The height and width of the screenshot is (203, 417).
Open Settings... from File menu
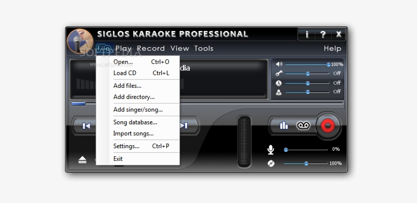pyautogui.click(x=138, y=146)
